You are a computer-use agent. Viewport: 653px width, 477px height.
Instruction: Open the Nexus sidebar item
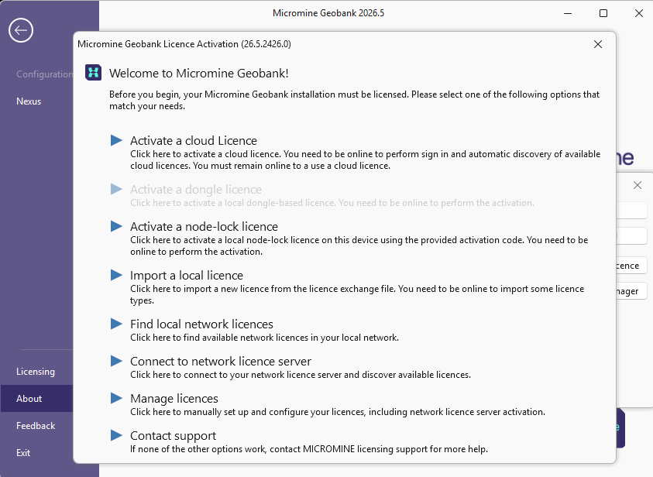(x=29, y=101)
